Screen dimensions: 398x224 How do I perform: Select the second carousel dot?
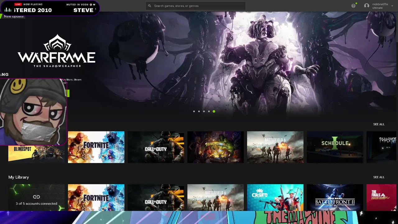tap(199, 111)
